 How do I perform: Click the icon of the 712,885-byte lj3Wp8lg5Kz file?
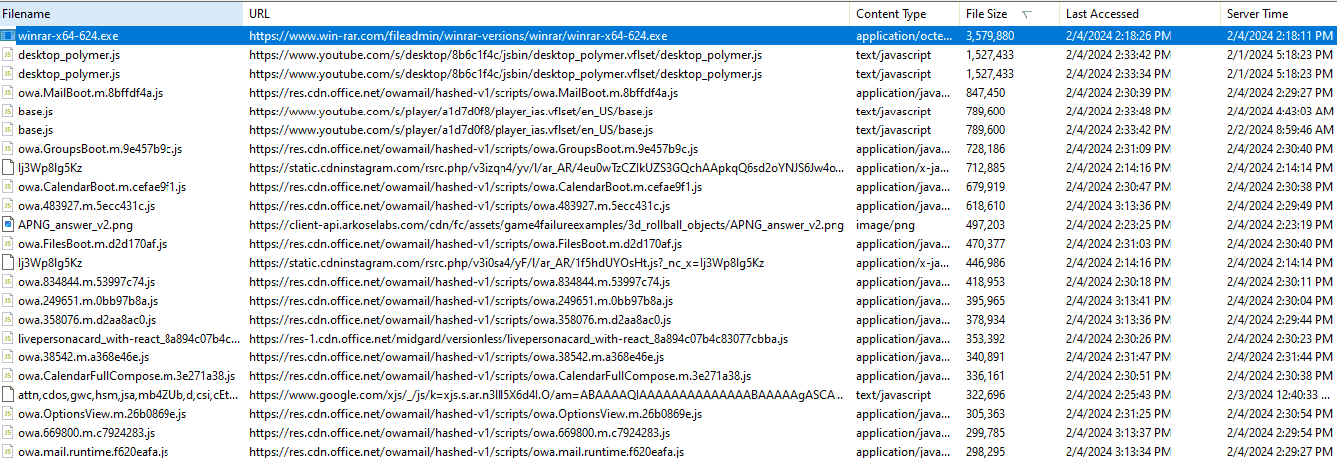click(8, 167)
